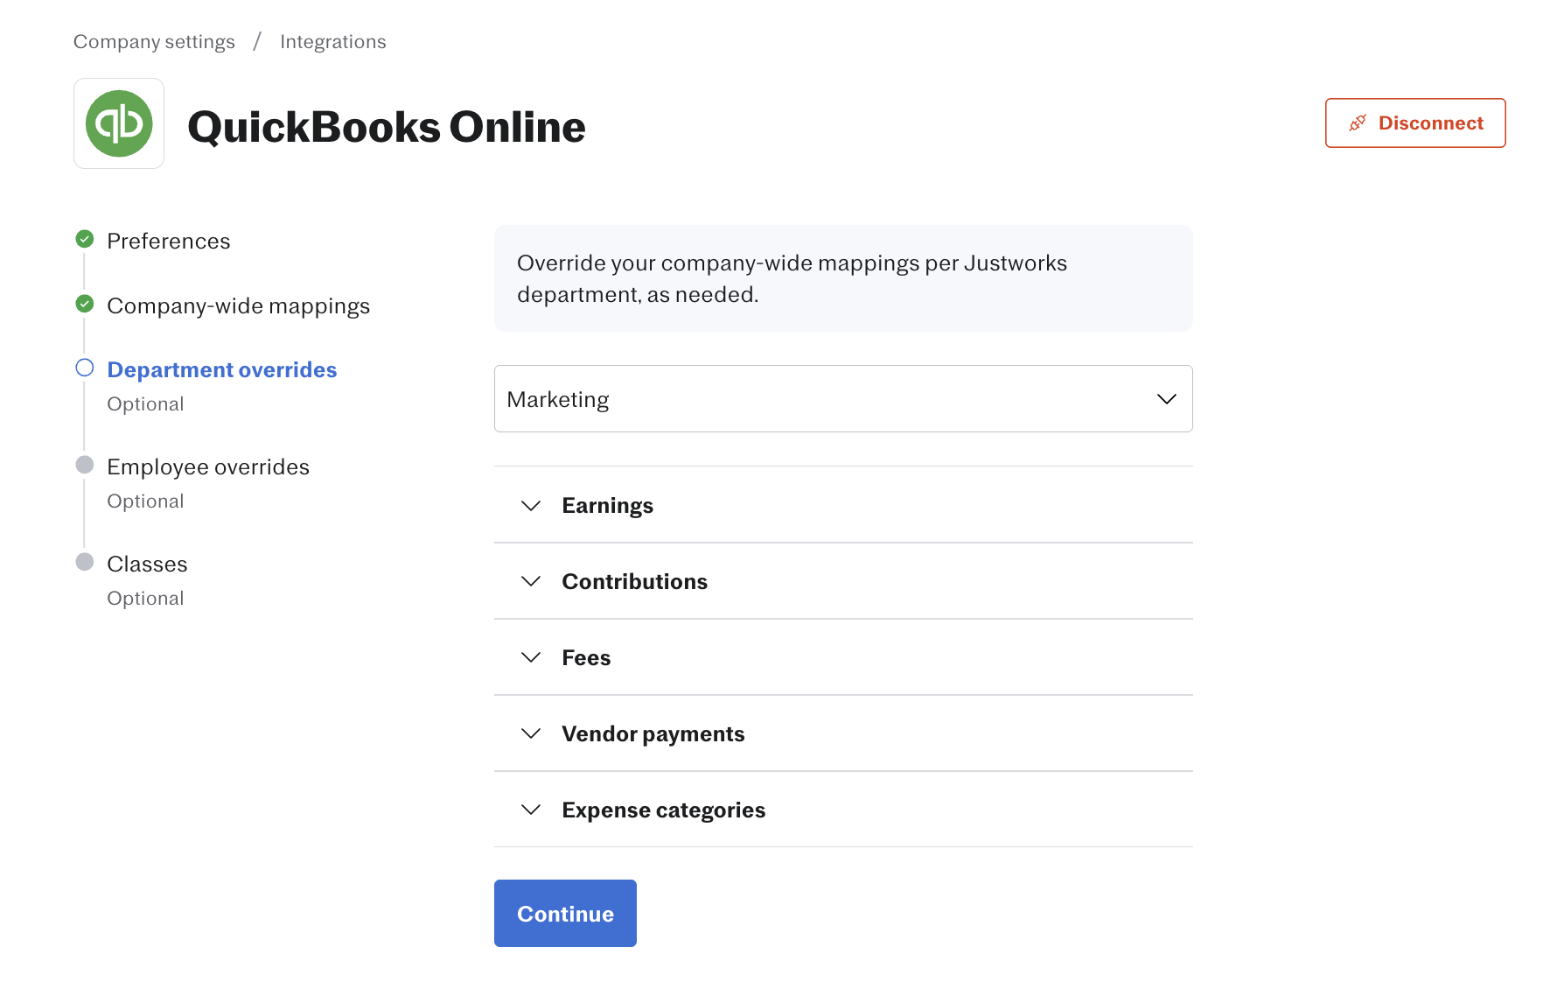Open the Marketing department dropdown

pos(843,399)
